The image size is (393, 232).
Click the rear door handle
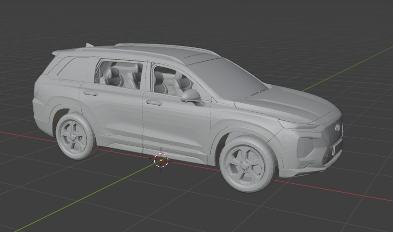point(90,93)
